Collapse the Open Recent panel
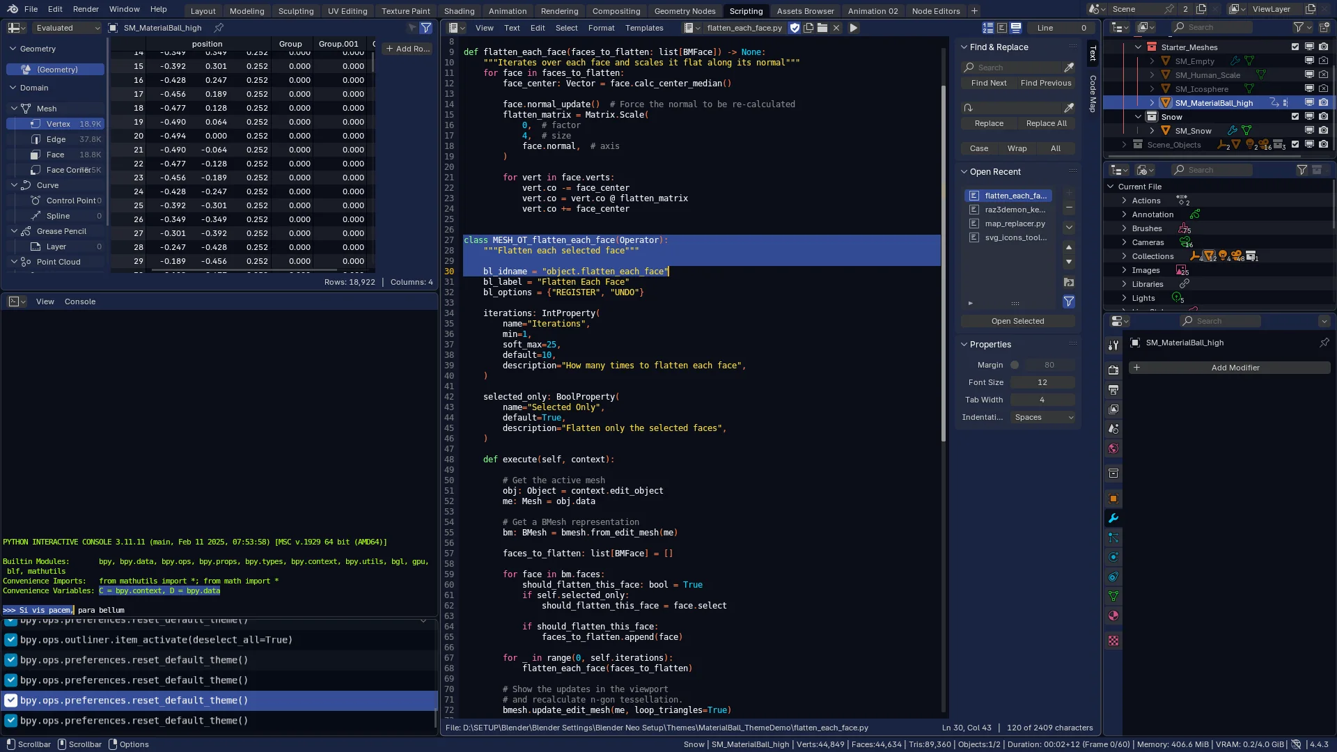 (x=964, y=172)
